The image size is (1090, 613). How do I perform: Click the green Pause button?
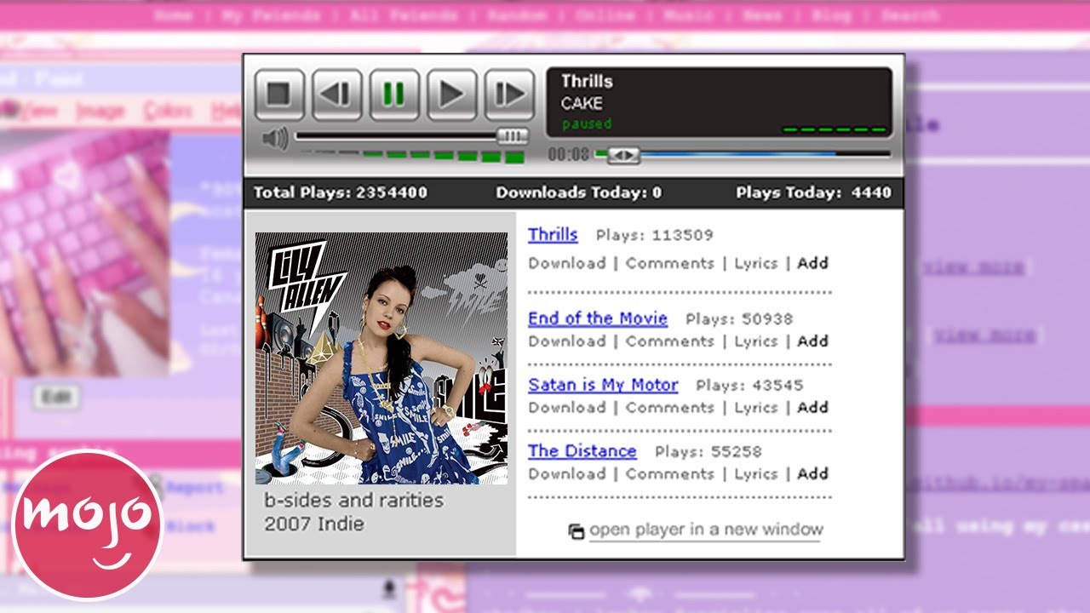click(x=394, y=95)
